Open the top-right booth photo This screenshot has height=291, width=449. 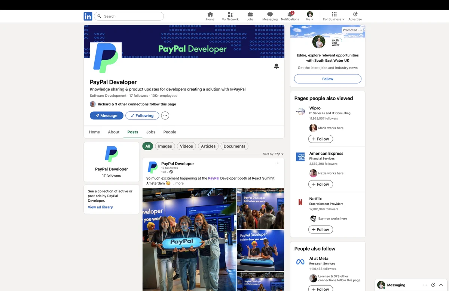260,208
